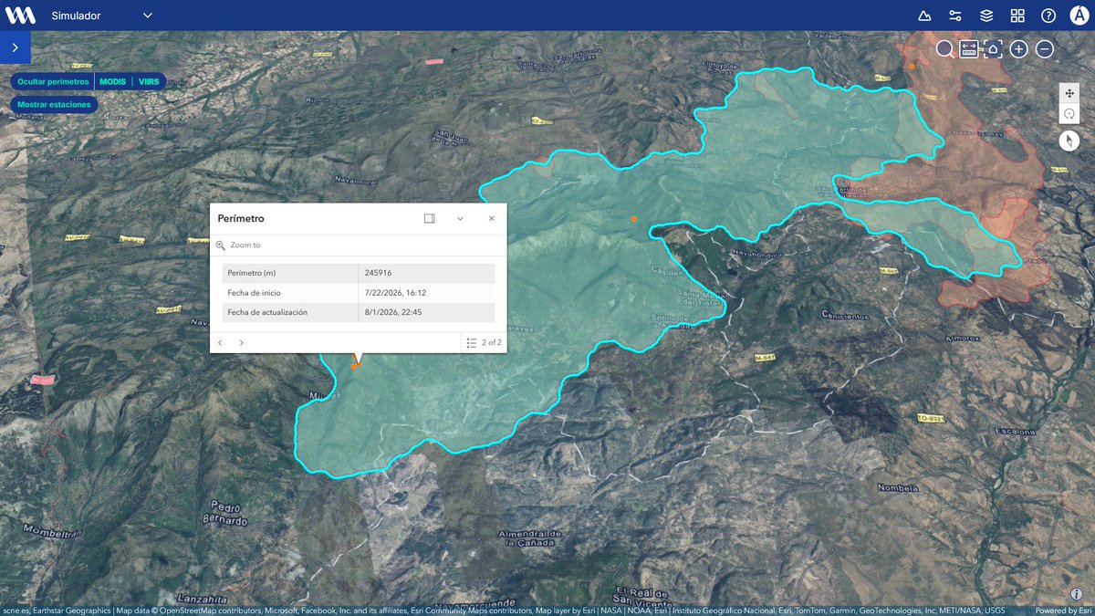Click the 'Fecha de actualización' label
The image size is (1095, 616).
267,312
